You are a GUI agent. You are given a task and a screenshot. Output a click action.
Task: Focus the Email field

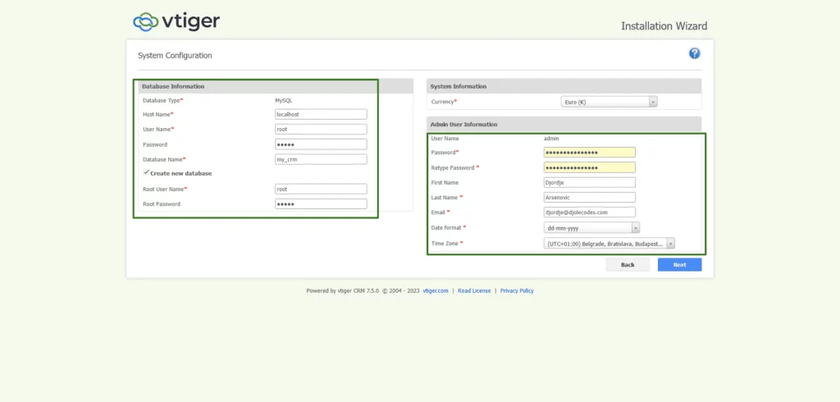coord(589,212)
